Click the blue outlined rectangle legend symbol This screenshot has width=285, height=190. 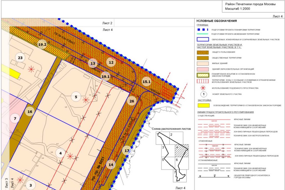[203, 39]
